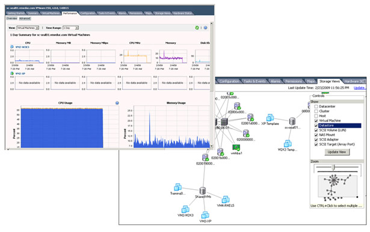Uncheck the SCSI Target (Array Port) checkbox
Image resolution: width=370 pixels, height=232 pixels.
316,145
